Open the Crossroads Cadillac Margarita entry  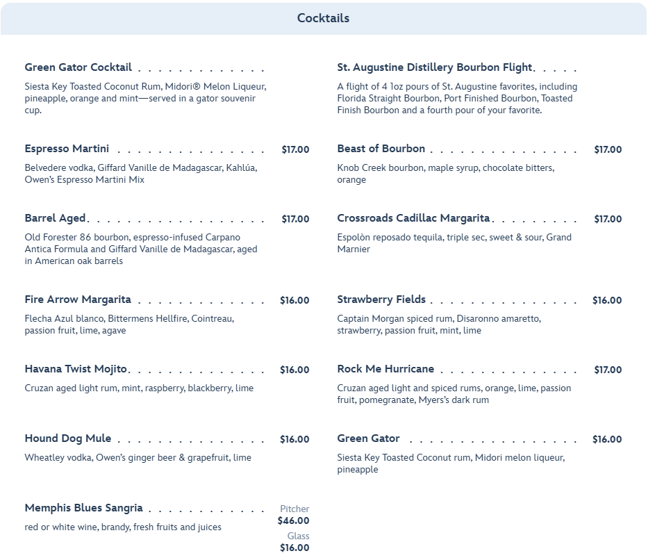click(413, 218)
